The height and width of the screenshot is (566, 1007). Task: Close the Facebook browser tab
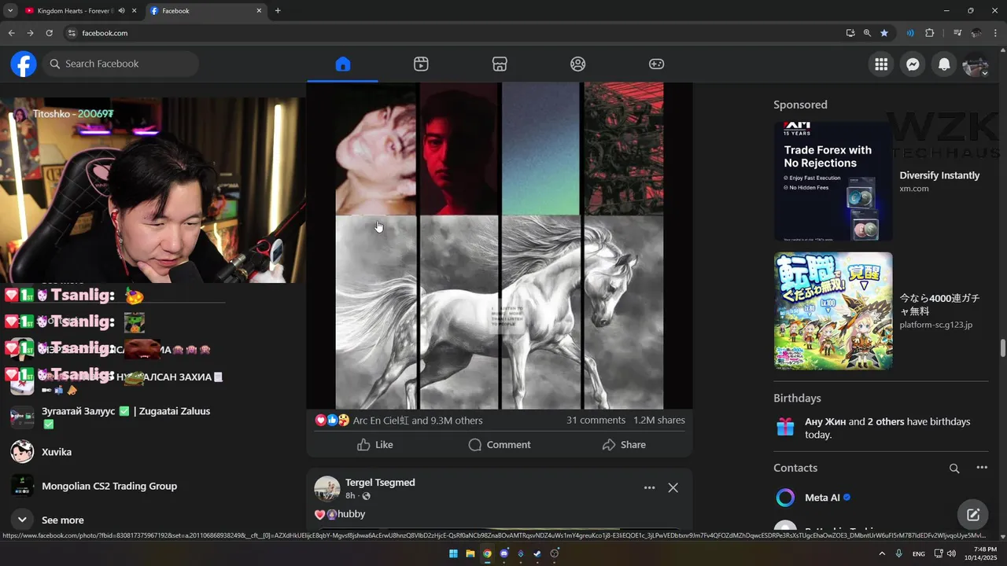click(259, 11)
